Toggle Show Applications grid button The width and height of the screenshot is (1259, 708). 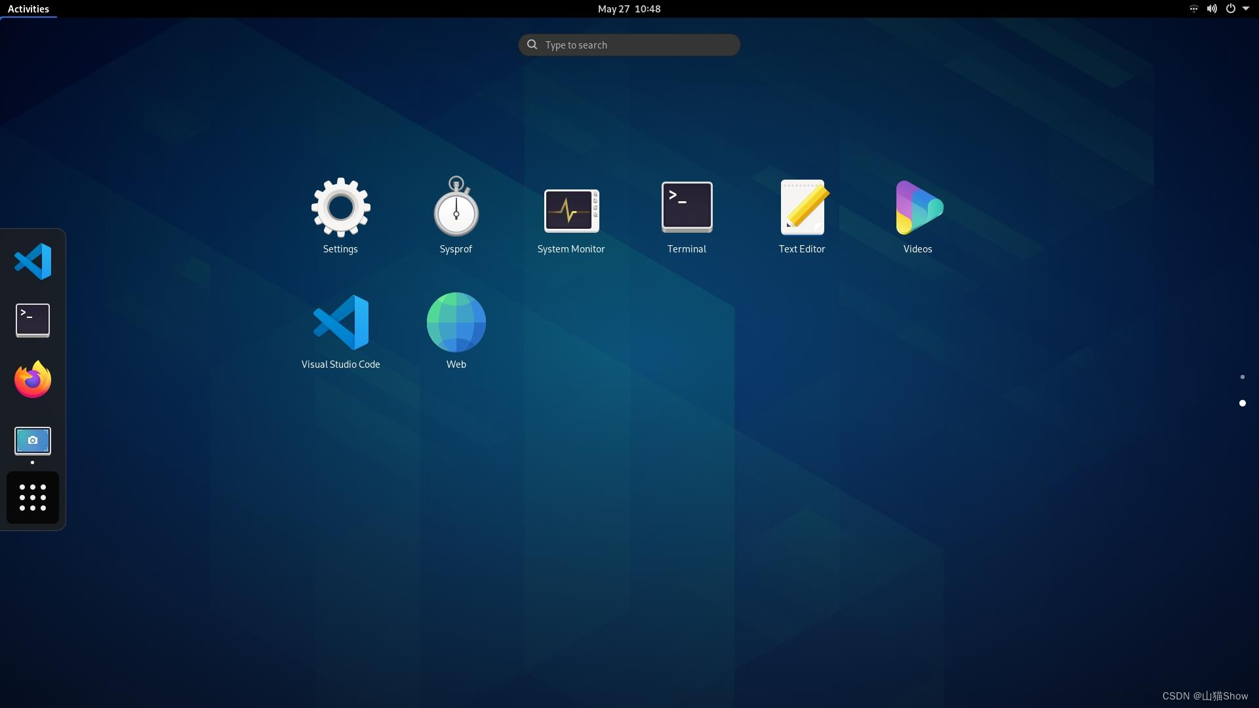33,498
